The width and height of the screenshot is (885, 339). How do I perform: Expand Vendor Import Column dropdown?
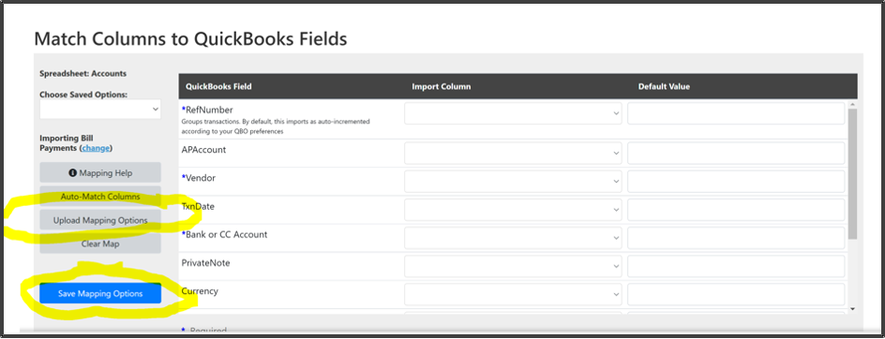(513, 181)
